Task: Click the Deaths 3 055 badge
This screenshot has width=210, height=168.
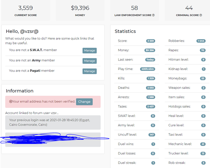Action: [151, 88]
